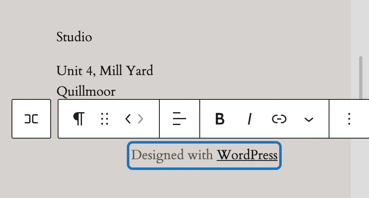
Task: Toggle bold formatting
Action: point(220,119)
